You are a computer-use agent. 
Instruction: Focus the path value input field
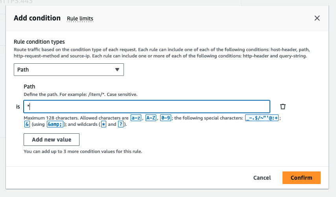point(146,107)
